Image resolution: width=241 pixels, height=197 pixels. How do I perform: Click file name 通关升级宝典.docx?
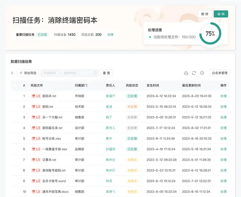pos(56,191)
